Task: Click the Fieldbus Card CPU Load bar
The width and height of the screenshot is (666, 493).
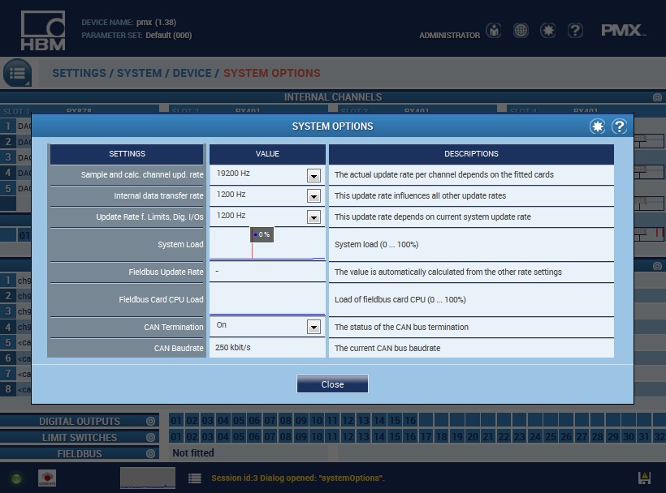Action: coord(267,299)
